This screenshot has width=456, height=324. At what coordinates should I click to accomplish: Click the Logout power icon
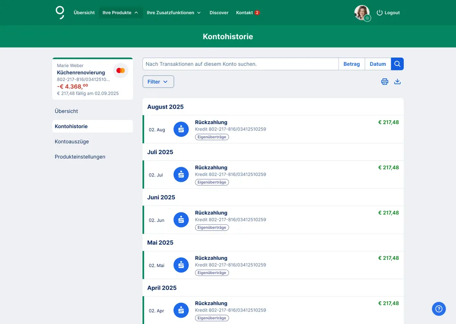point(379,12)
